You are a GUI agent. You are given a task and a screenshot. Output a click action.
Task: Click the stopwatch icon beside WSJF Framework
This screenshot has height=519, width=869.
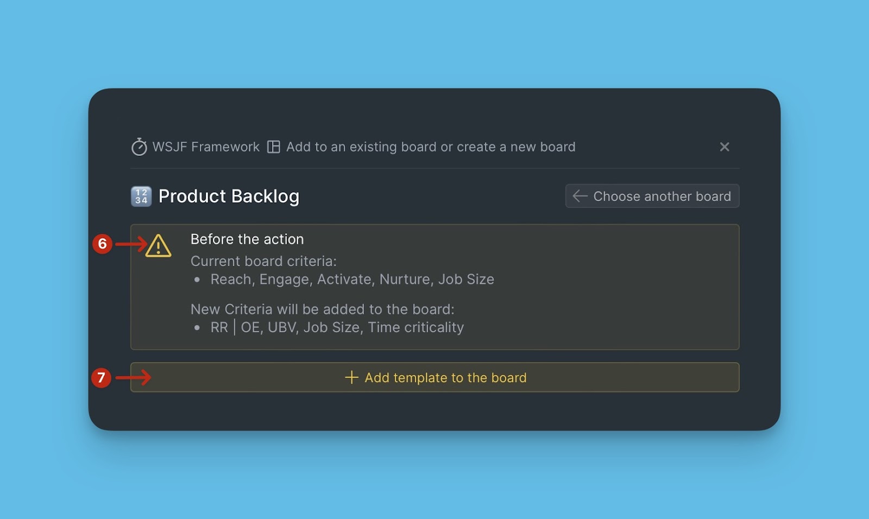(139, 147)
